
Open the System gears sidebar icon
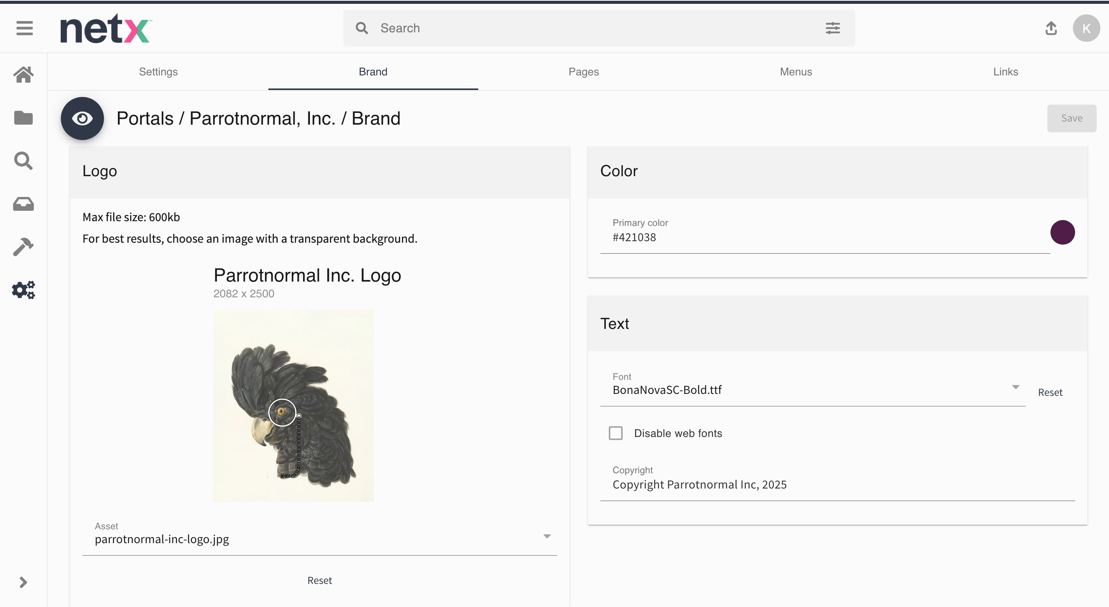23,290
